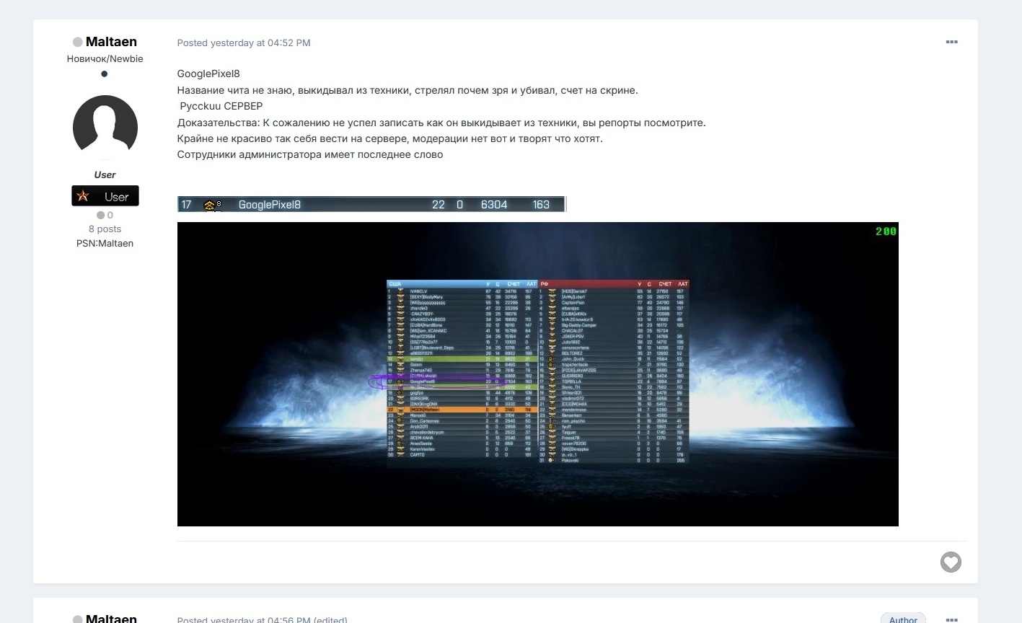Click the PSN:Maltaen profile field
This screenshot has height=623, width=1022.
coord(105,243)
